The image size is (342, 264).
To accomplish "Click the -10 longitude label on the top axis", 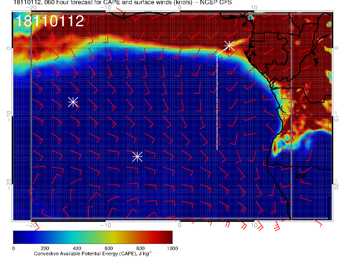I will click(105, 7).
